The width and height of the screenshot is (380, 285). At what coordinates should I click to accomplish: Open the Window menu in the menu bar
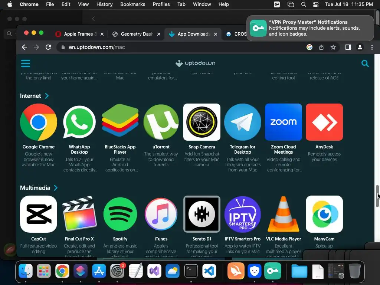tap(202, 4)
